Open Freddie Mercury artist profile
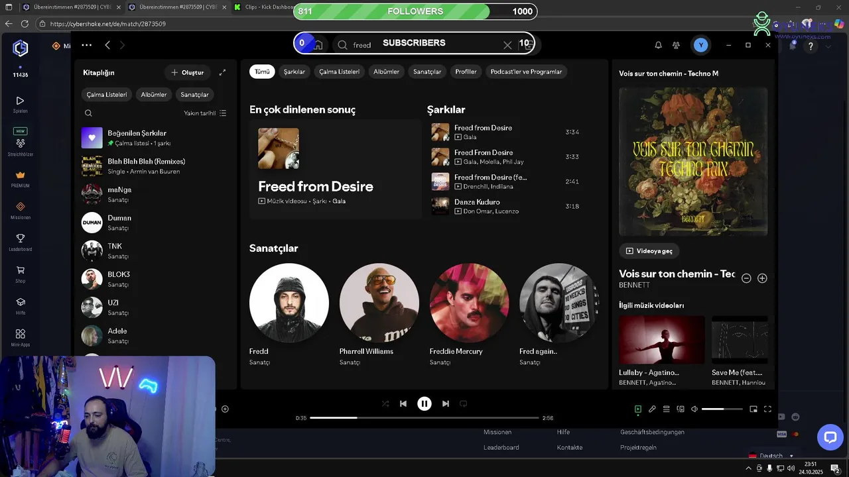Screen dimensions: 849x477 469,303
